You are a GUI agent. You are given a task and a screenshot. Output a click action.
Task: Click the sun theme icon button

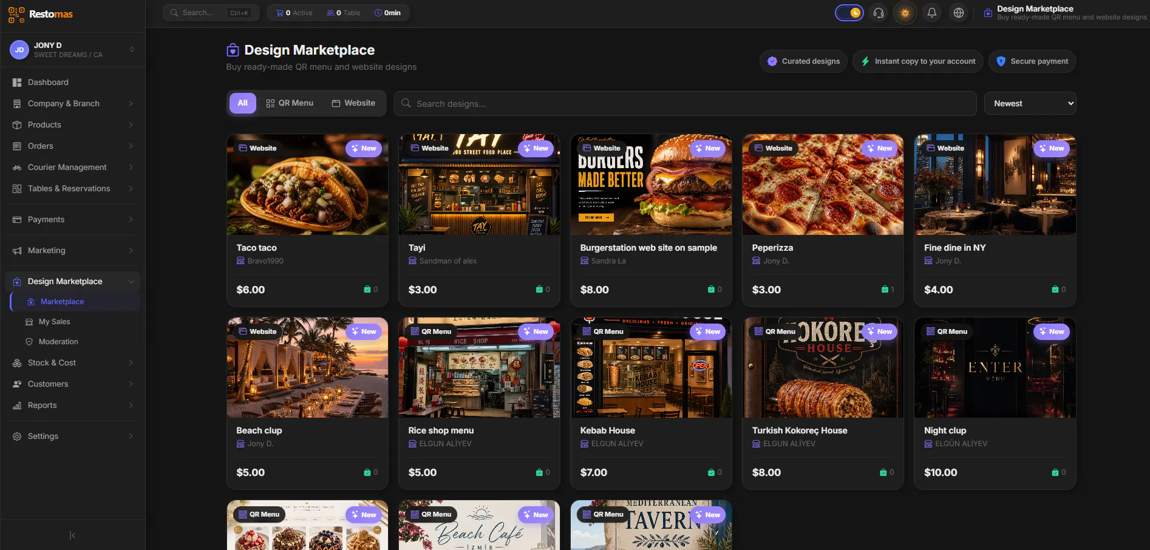coord(905,13)
